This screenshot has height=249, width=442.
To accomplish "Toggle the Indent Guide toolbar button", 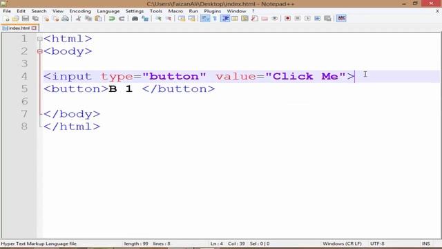I will 225,19.
